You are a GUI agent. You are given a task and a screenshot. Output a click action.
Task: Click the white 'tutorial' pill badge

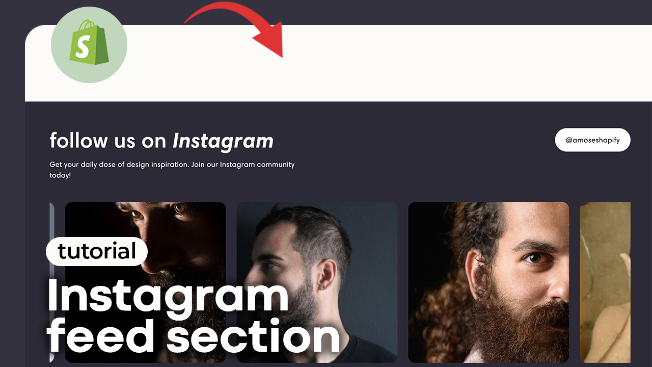[x=97, y=251]
